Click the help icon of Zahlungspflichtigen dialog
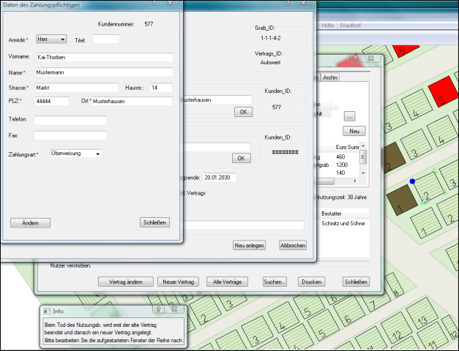Image resolution: width=459 pixels, height=351 pixels. pyautogui.click(x=154, y=3)
